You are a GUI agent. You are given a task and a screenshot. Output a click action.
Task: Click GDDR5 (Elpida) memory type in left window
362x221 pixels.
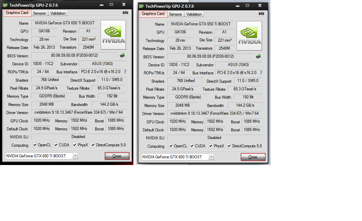52,96
